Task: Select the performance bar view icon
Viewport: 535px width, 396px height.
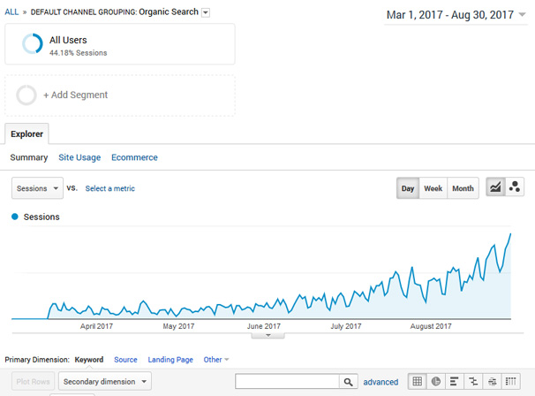Action: pyautogui.click(x=454, y=381)
